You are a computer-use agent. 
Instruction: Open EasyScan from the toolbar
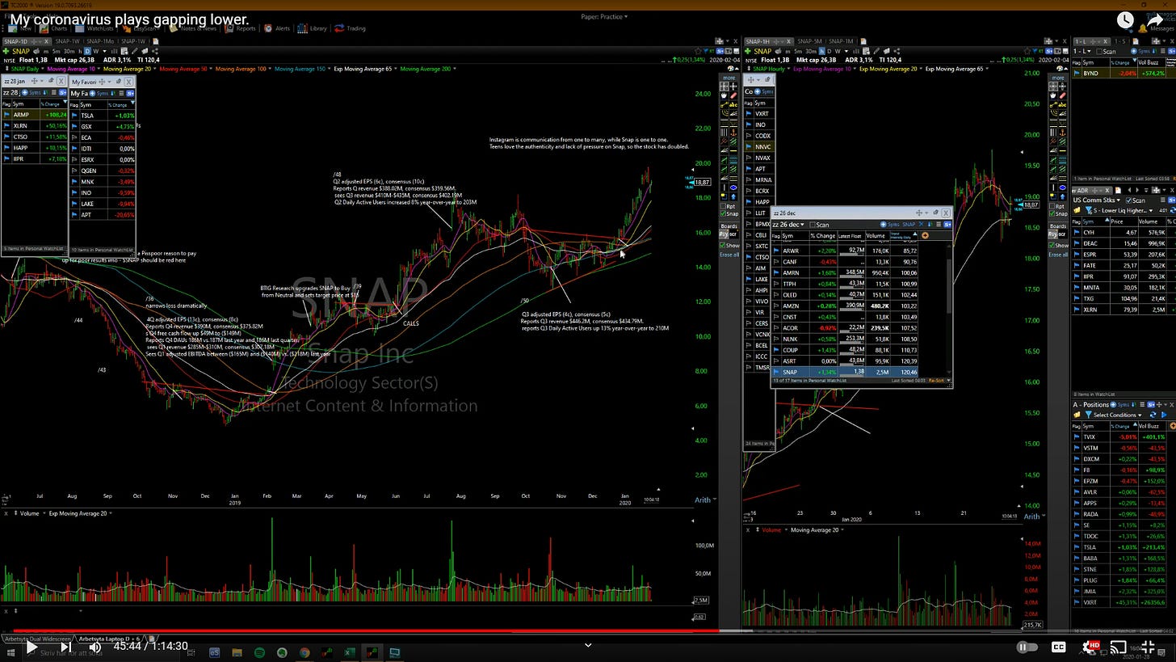[x=141, y=28]
